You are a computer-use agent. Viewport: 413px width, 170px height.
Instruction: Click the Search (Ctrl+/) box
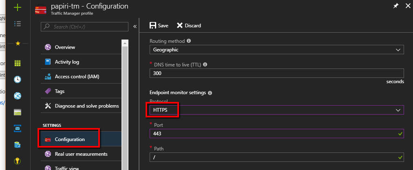tap(84, 26)
